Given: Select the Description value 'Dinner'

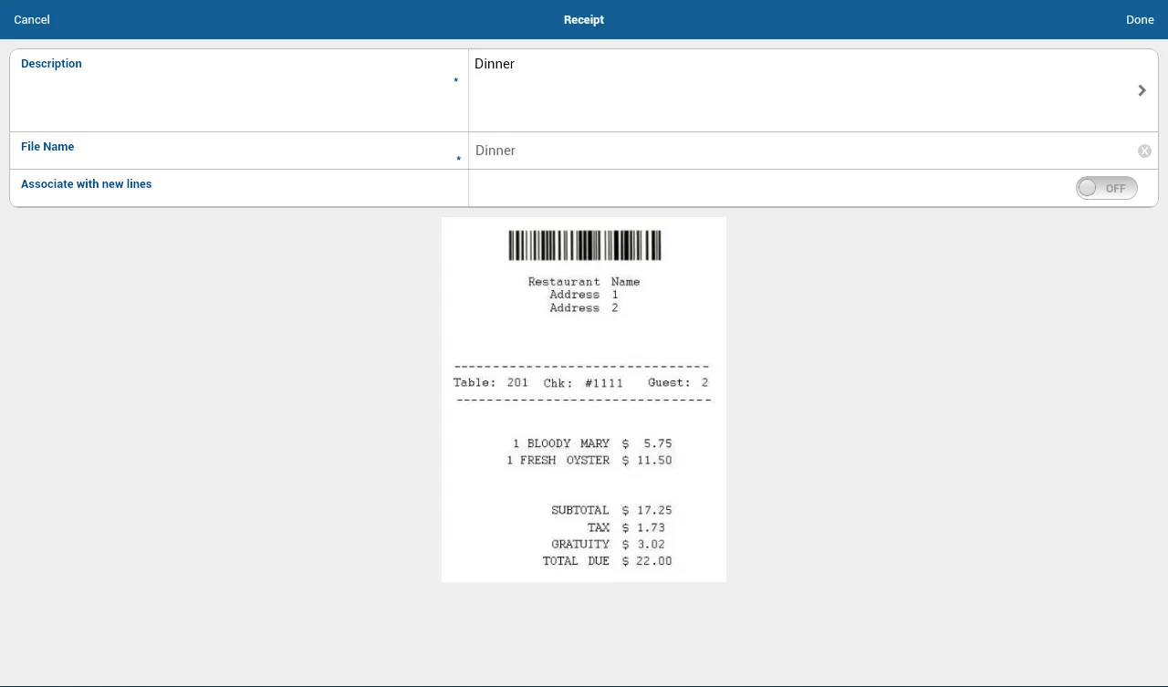Looking at the screenshot, I should 495,64.
